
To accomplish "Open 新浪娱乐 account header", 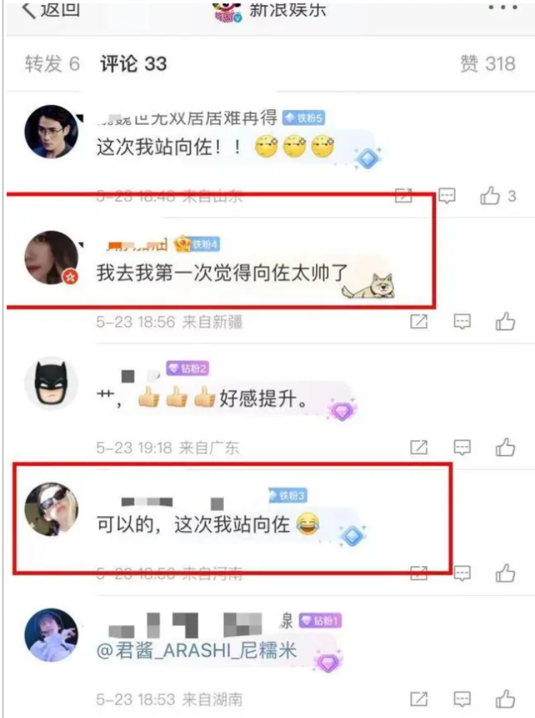I will (270, 10).
